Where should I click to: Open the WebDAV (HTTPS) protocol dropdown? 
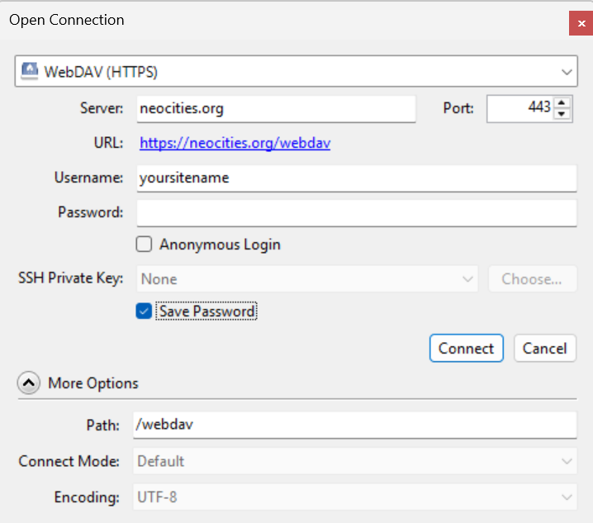[296, 72]
